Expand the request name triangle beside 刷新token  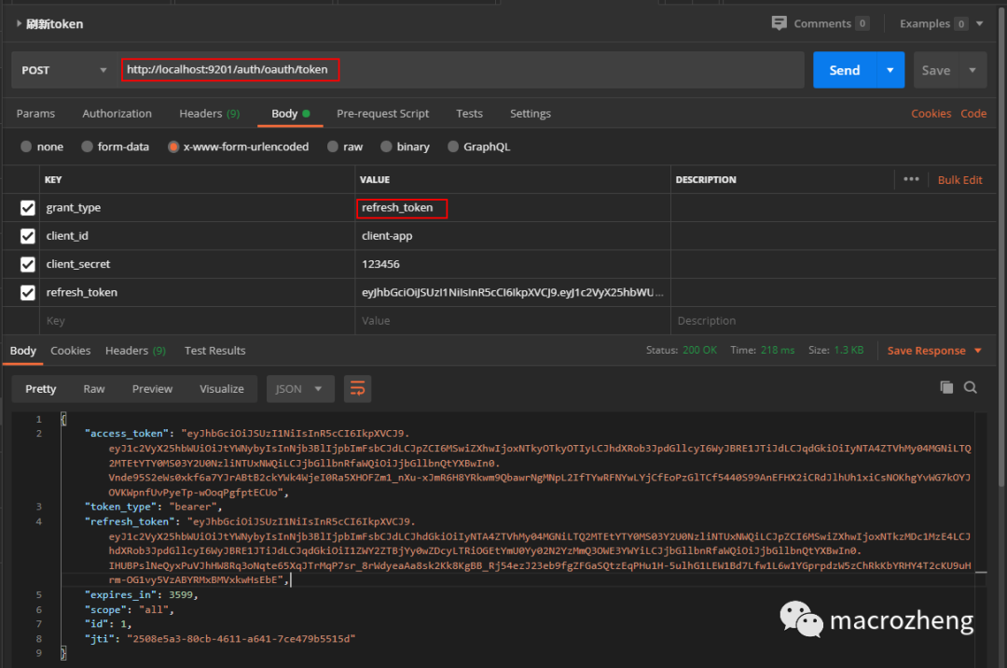pyautogui.click(x=19, y=23)
